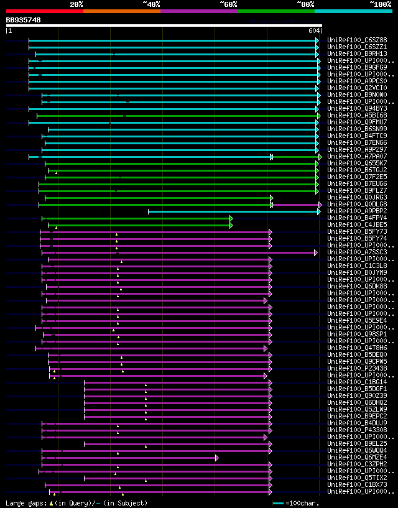
Task: Open hit UniRef100_C1BG14
Action: pos(357,382)
